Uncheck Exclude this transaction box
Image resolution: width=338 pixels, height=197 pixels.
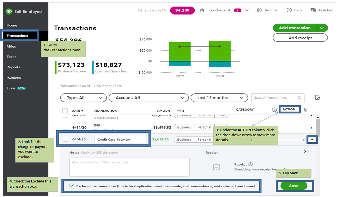click(72, 186)
